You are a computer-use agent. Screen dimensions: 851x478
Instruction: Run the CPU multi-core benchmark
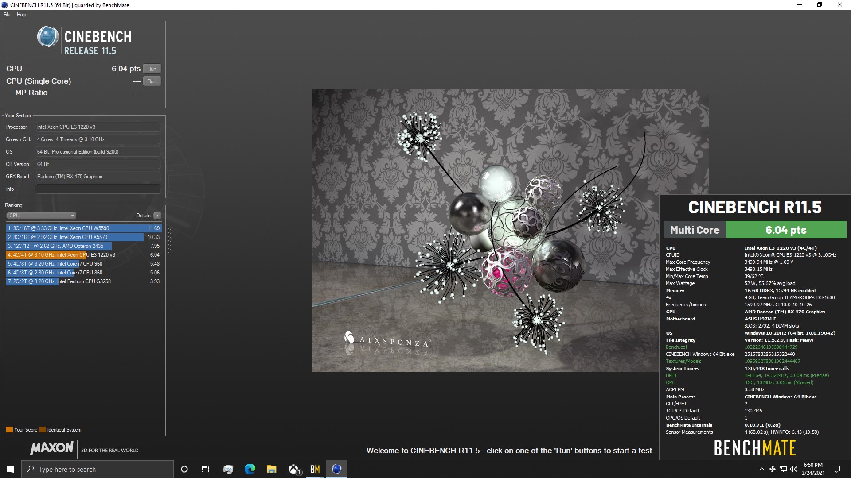click(x=152, y=69)
